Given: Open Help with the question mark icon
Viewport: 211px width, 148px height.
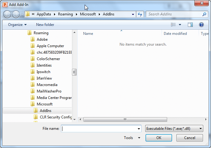Looking at the screenshot, I should [x=201, y=25].
